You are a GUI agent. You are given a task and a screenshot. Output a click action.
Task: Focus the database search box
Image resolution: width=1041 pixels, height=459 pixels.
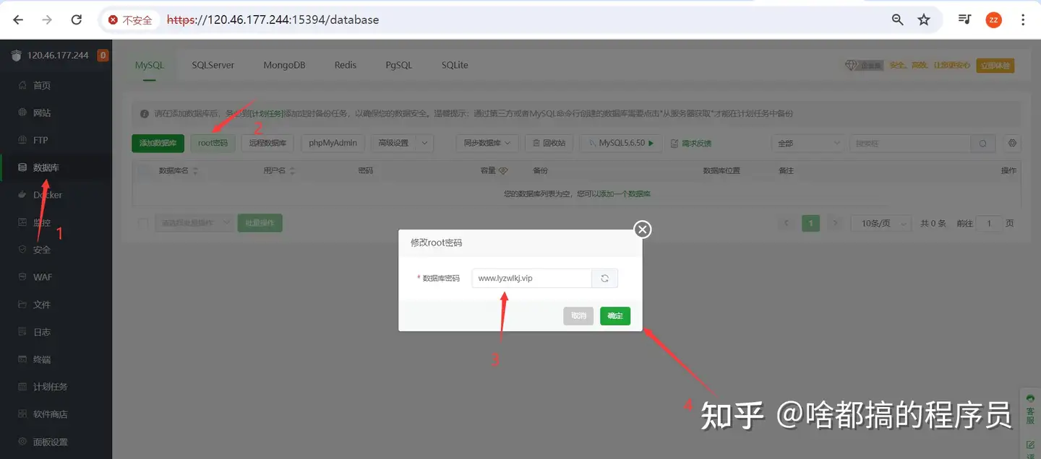tap(909, 143)
